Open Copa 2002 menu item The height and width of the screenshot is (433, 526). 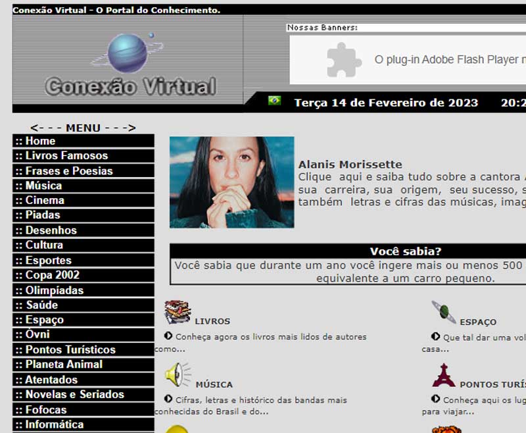pyautogui.click(x=84, y=275)
